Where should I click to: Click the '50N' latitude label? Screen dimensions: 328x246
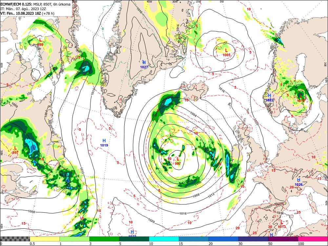coord(2,153)
